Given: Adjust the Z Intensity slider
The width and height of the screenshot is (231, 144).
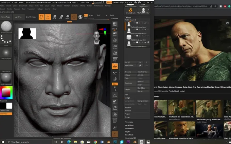Looking at the screenshot, I should [114, 19].
